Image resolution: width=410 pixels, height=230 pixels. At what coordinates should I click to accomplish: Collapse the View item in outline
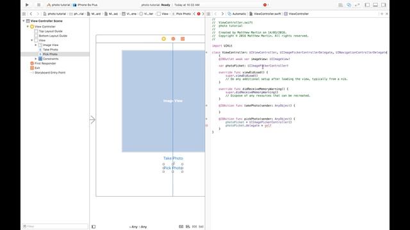coord(32,40)
